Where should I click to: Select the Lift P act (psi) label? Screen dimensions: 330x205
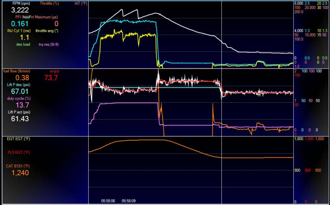point(19,112)
